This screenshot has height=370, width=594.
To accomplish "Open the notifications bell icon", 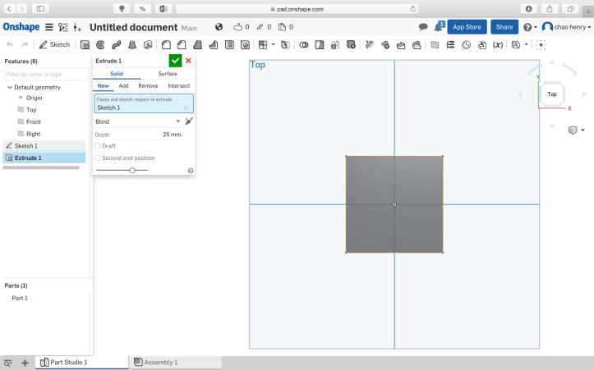I will (x=439, y=27).
